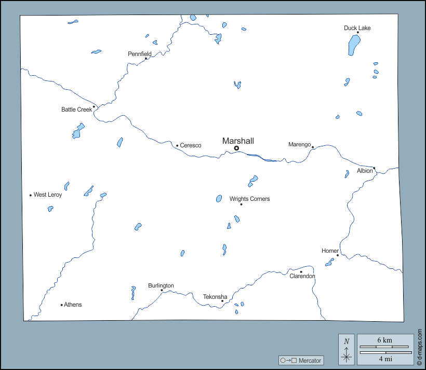This screenshot has height=370, width=426.
Task: Click the Ceresco town label
Action: [191, 146]
